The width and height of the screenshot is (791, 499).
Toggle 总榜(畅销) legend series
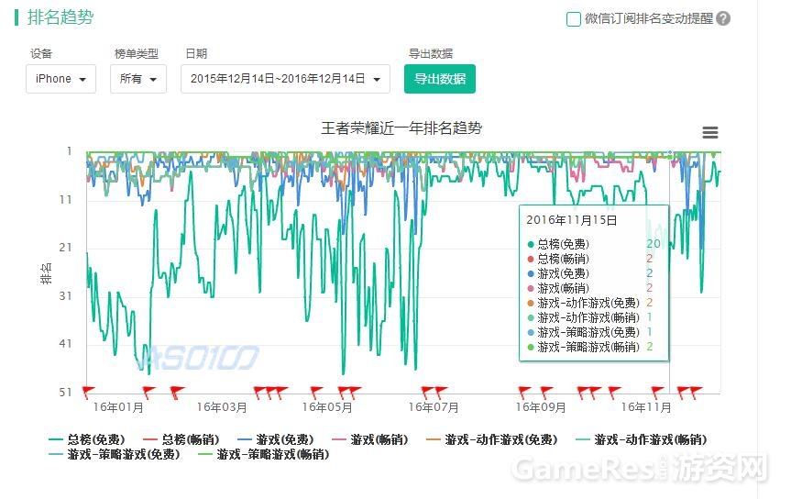click(x=181, y=439)
